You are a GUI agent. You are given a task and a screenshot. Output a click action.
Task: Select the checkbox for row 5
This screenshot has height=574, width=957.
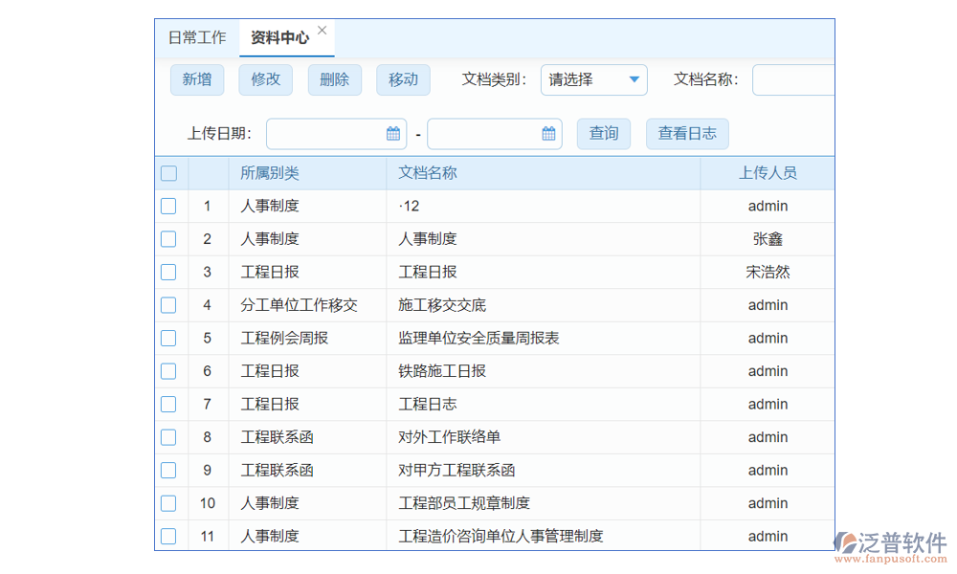pyautogui.click(x=168, y=338)
